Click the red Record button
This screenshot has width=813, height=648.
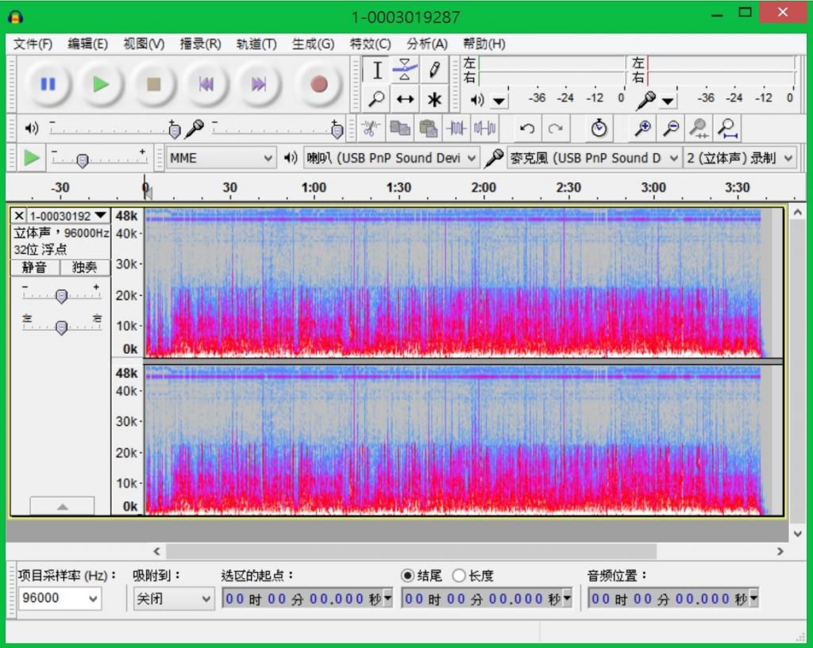coord(318,84)
